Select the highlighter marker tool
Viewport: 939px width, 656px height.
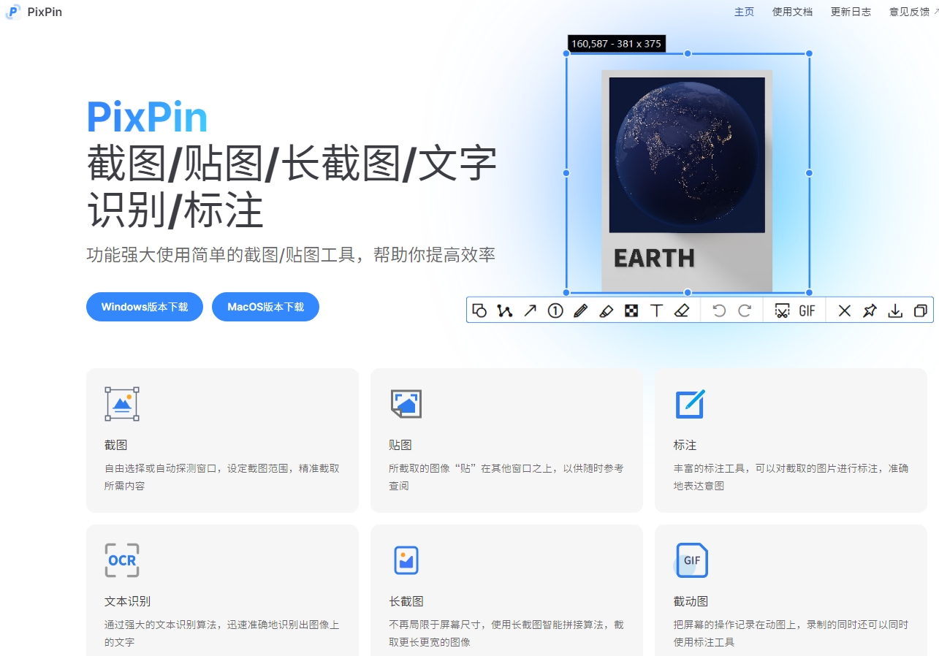[606, 310]
